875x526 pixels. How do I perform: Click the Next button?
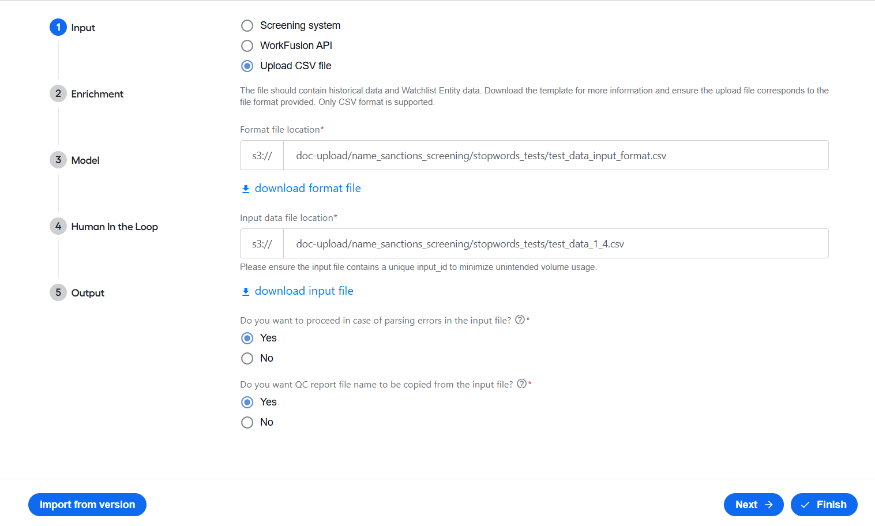pyautogui.click(x=753, y=505)
